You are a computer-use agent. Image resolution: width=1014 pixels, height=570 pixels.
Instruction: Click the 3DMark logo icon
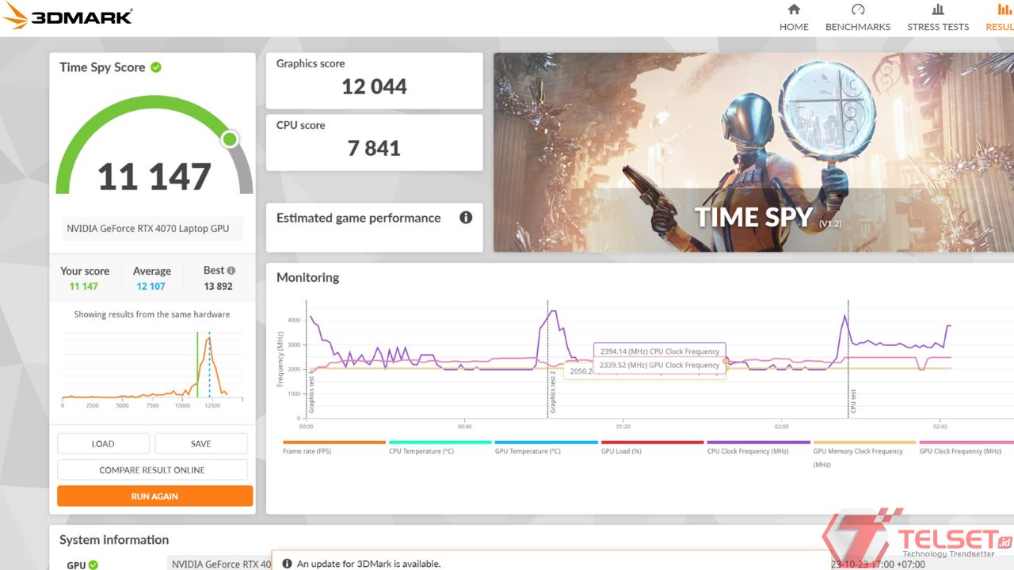click(x=16, y=16)
